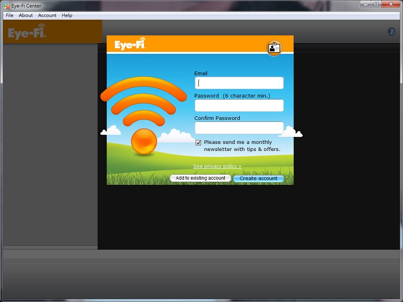The image size is (403, 302).
Task: Click the help question mark icon
Action: pyautogui.click(x=391, y=32)
